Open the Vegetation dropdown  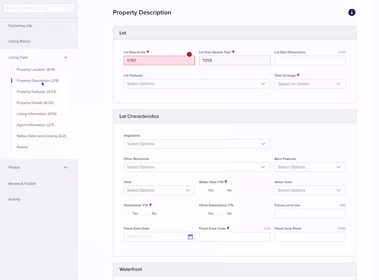coord(197,144)
